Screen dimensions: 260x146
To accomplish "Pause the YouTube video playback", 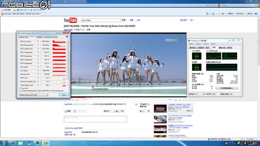I will click(73, 99).
